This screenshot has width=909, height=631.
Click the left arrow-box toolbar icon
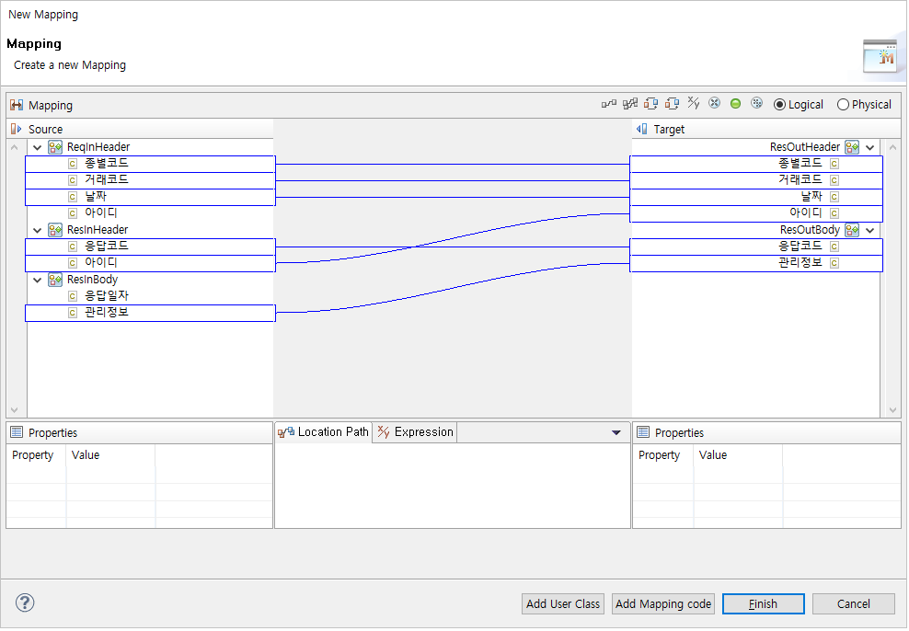tap(651, 103)
